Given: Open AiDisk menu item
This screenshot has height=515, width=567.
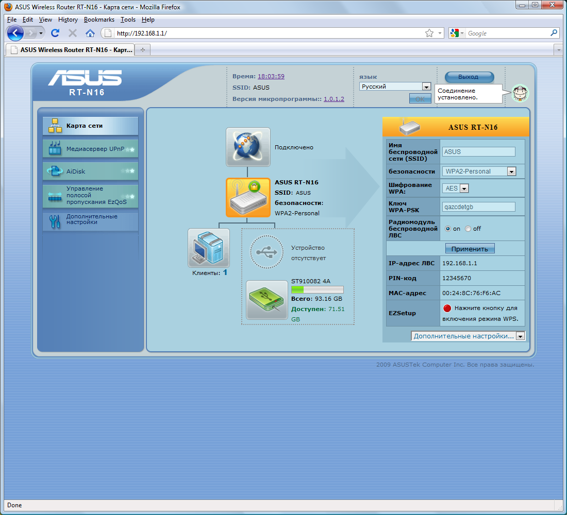Looking at the screenshot, I should [x=90, y=171].
